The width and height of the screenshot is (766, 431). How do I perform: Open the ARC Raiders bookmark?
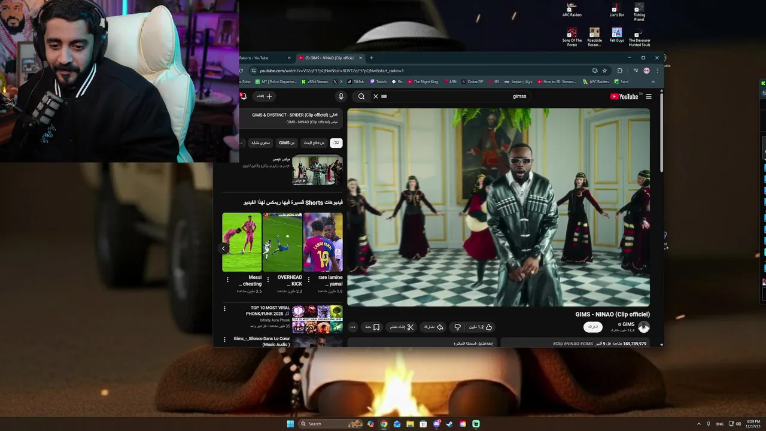pos(596,81)
